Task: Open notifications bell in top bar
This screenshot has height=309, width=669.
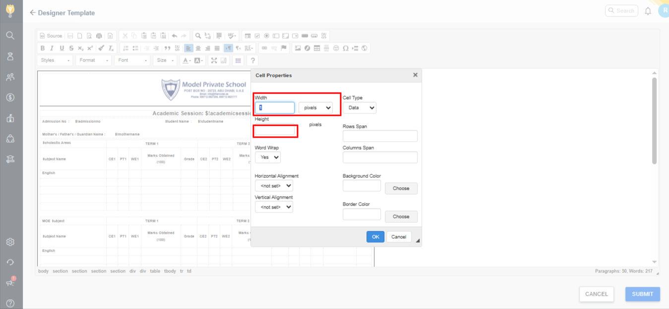Action: (648, 11)
